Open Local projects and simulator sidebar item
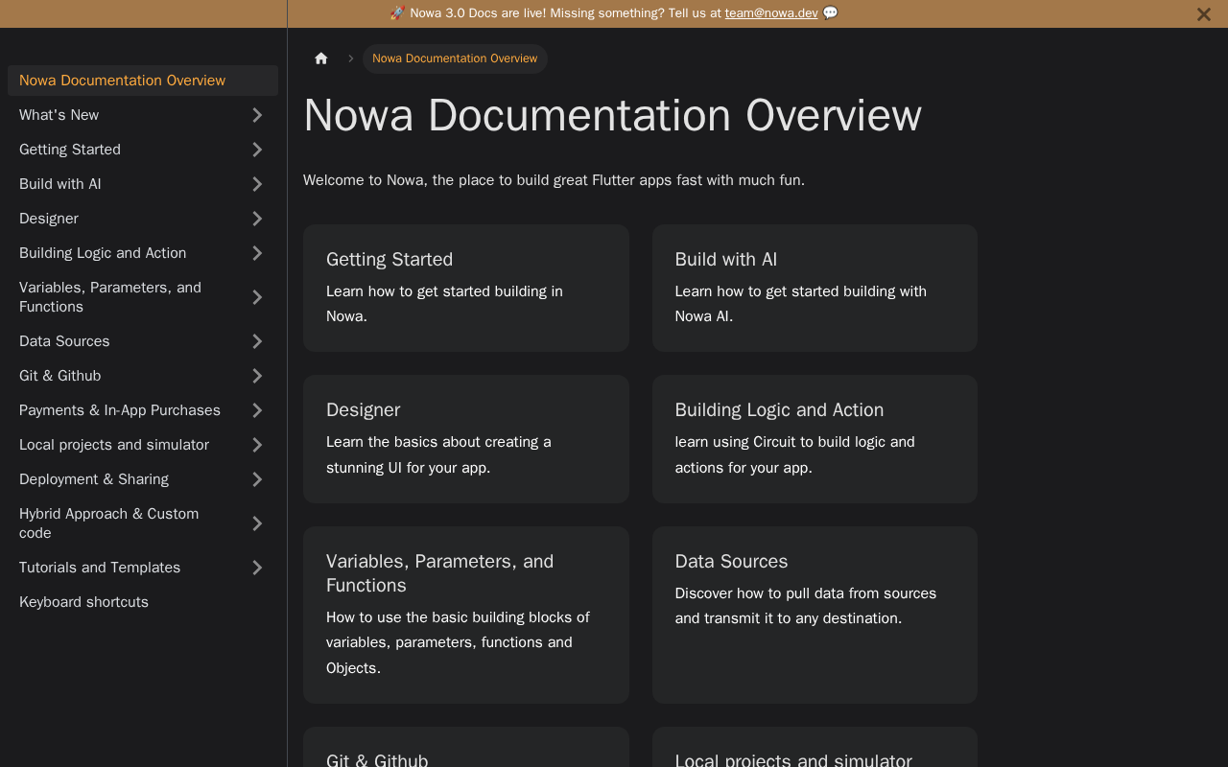Screen dimensions: 1228x767 click(114, 445)
